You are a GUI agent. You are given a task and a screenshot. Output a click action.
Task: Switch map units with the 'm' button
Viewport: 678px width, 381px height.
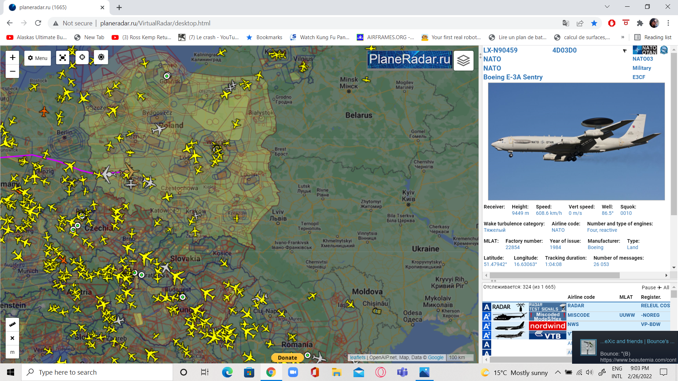(12, 352)
